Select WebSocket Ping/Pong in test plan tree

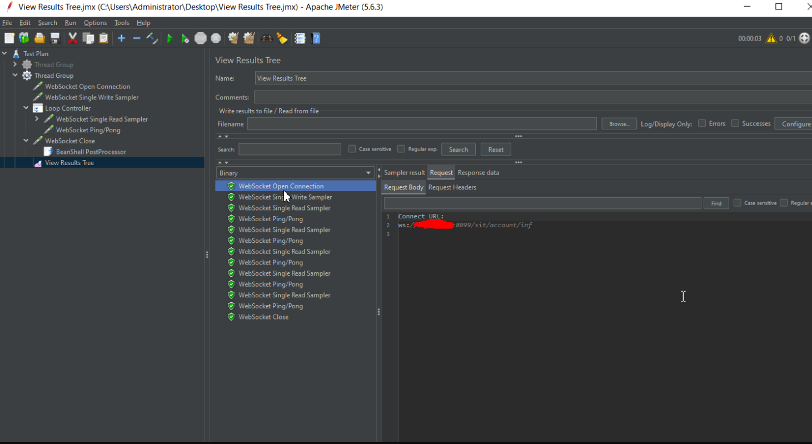[x=88, y=130]
